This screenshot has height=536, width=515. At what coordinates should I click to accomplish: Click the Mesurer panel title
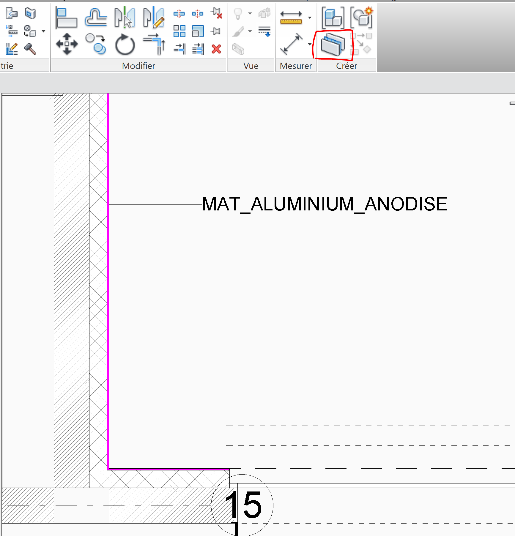[296, 66]
